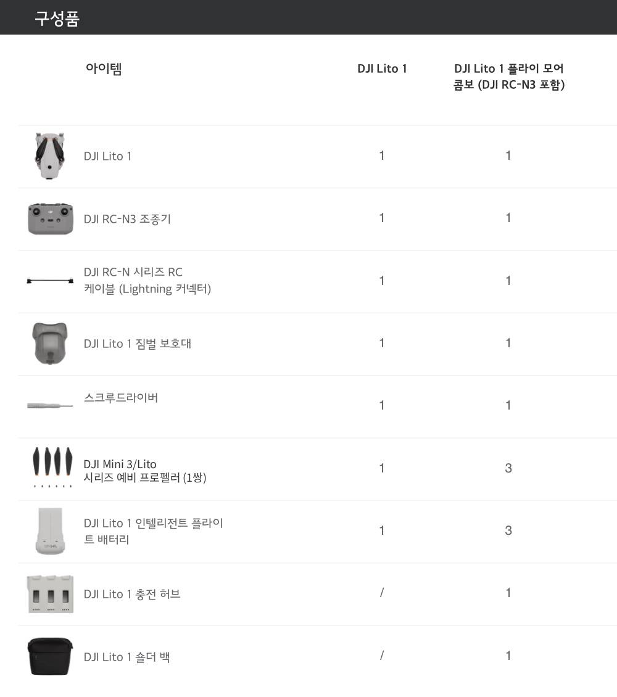Screen dimensions: 617x697
Task: Click the 스크루드라이버 item label
Action: (121, 398)
